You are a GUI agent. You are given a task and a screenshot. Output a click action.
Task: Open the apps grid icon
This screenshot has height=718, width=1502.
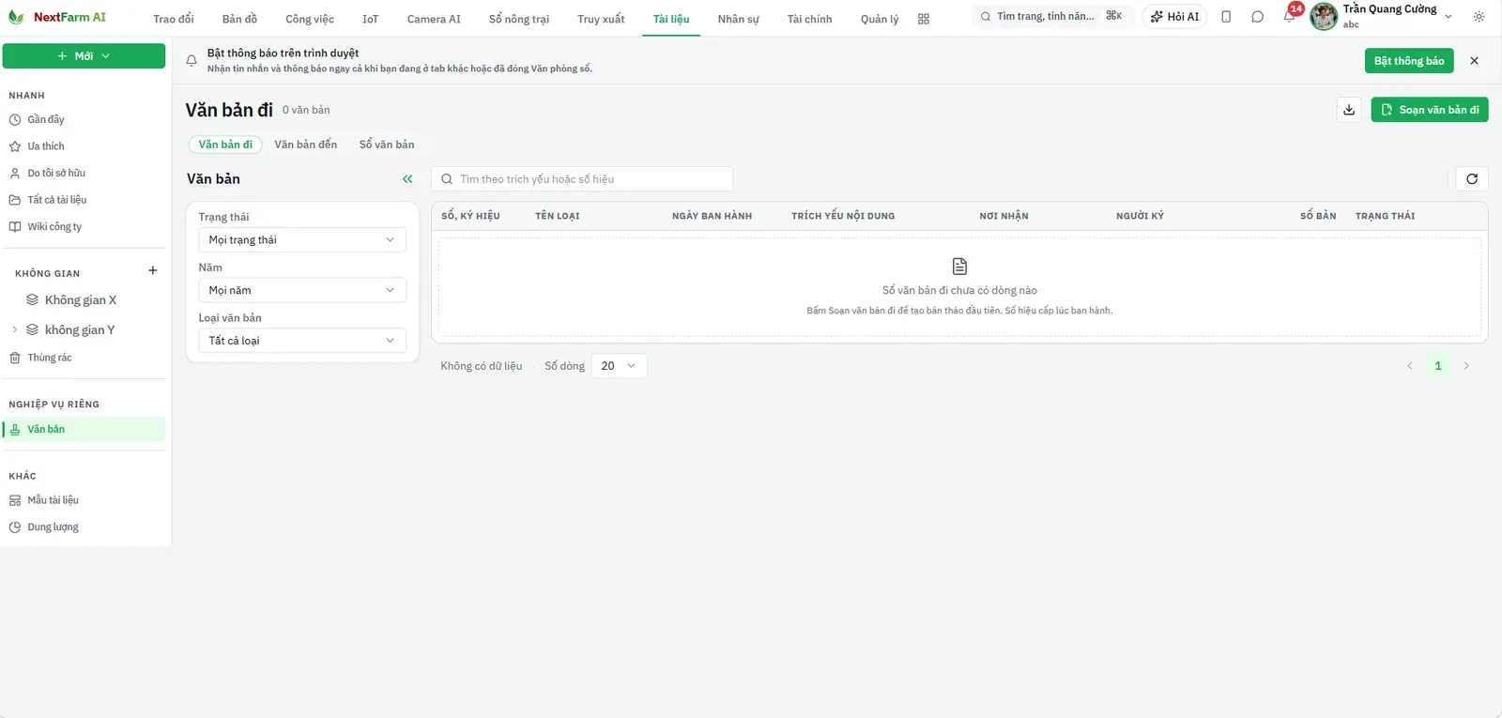[924, 19]
